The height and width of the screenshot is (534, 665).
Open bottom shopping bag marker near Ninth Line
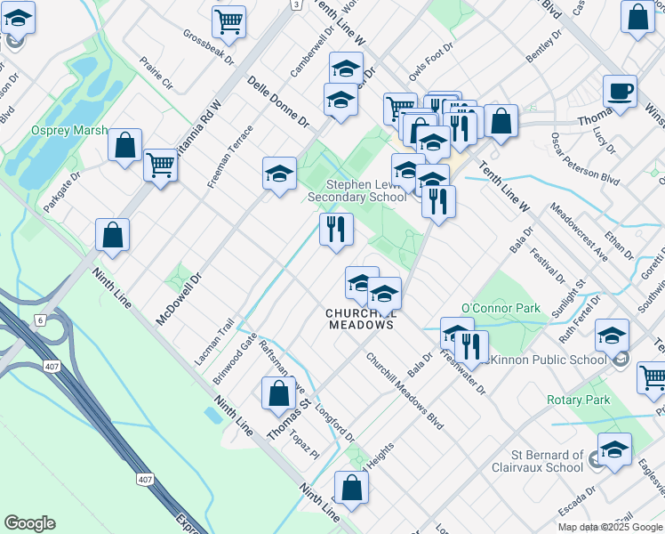tap(351, 489)
